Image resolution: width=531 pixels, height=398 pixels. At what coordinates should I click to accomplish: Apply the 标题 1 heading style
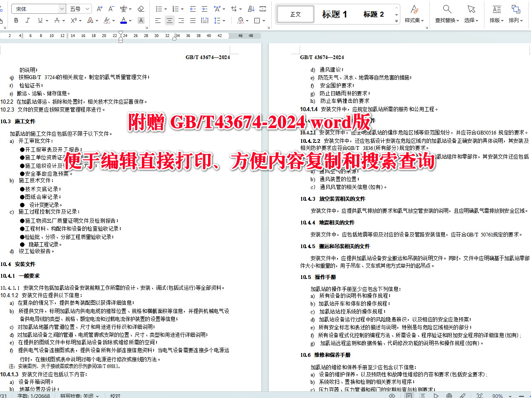[335, 14]
